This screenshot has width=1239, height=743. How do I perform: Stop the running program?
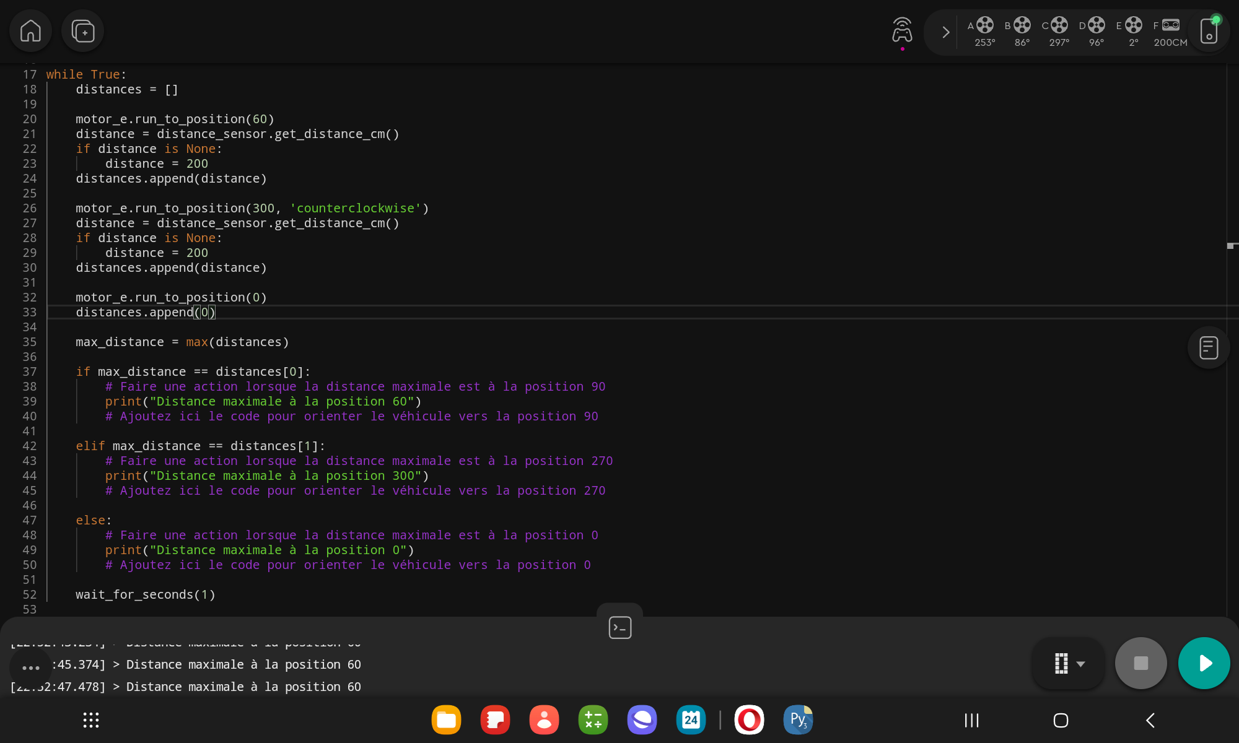(x=1140, y=663)
